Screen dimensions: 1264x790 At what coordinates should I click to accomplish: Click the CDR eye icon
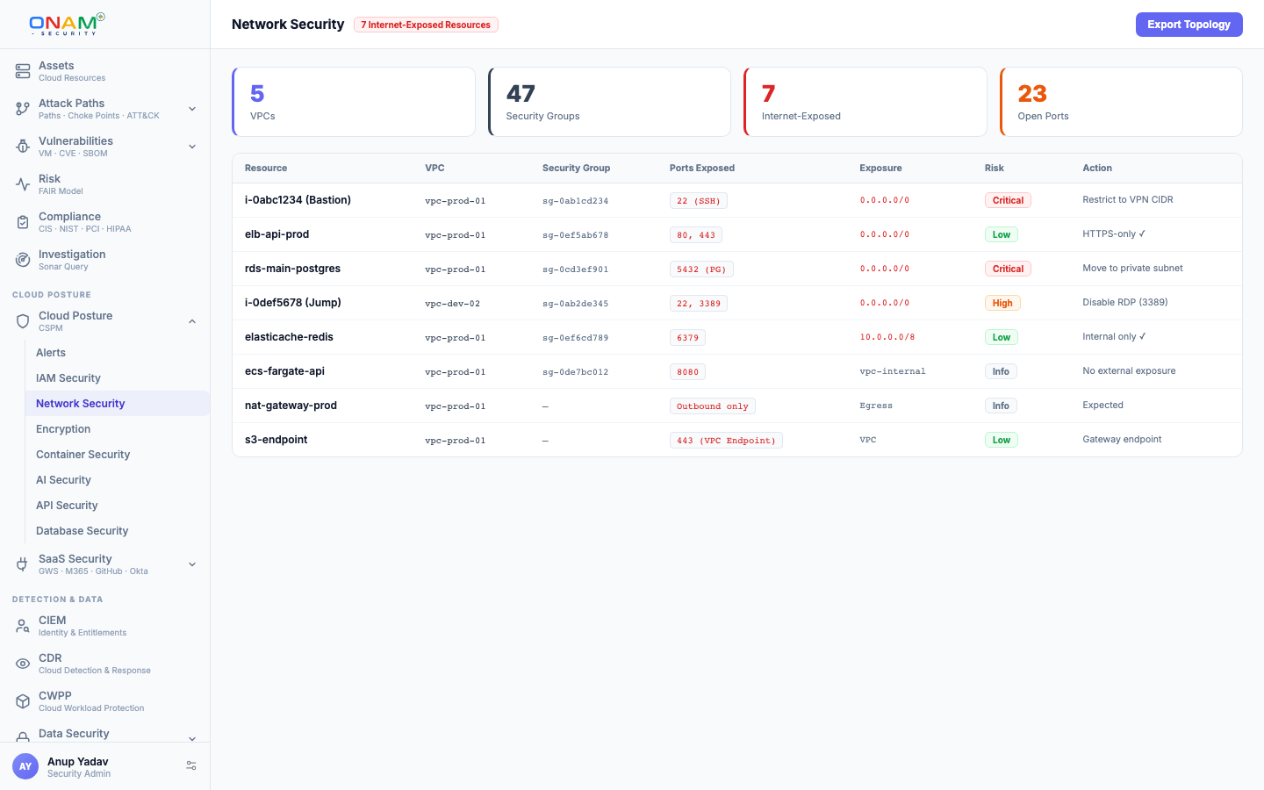(x=23, y=664)
